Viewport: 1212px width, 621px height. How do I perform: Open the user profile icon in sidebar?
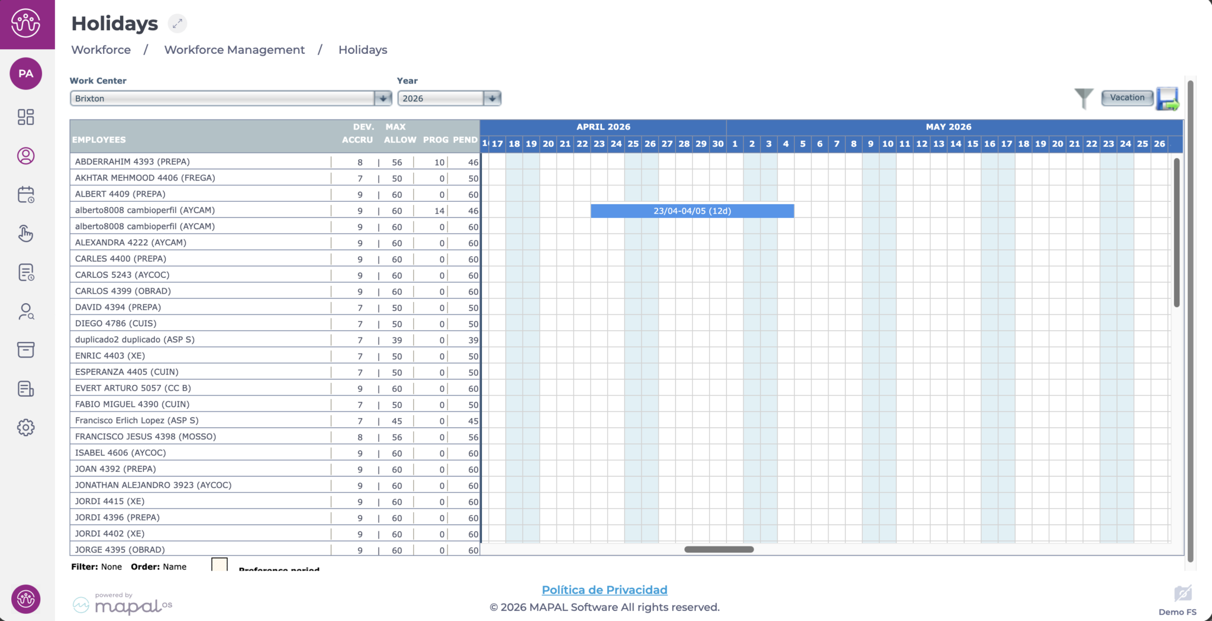tap(26, 156)
